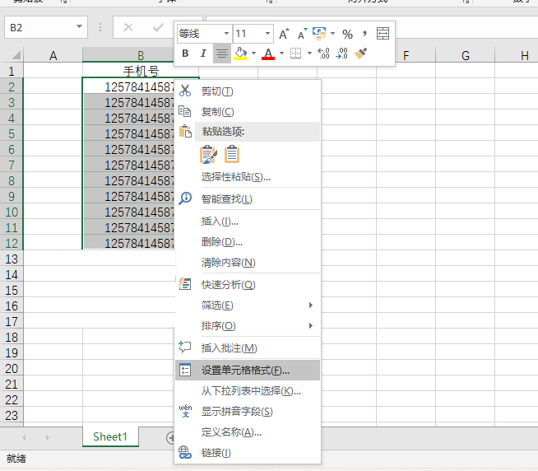The image size is (538, 471).
Task: Click the Format Cells icon
Action: pyautogui.click(x=185, y=370)
